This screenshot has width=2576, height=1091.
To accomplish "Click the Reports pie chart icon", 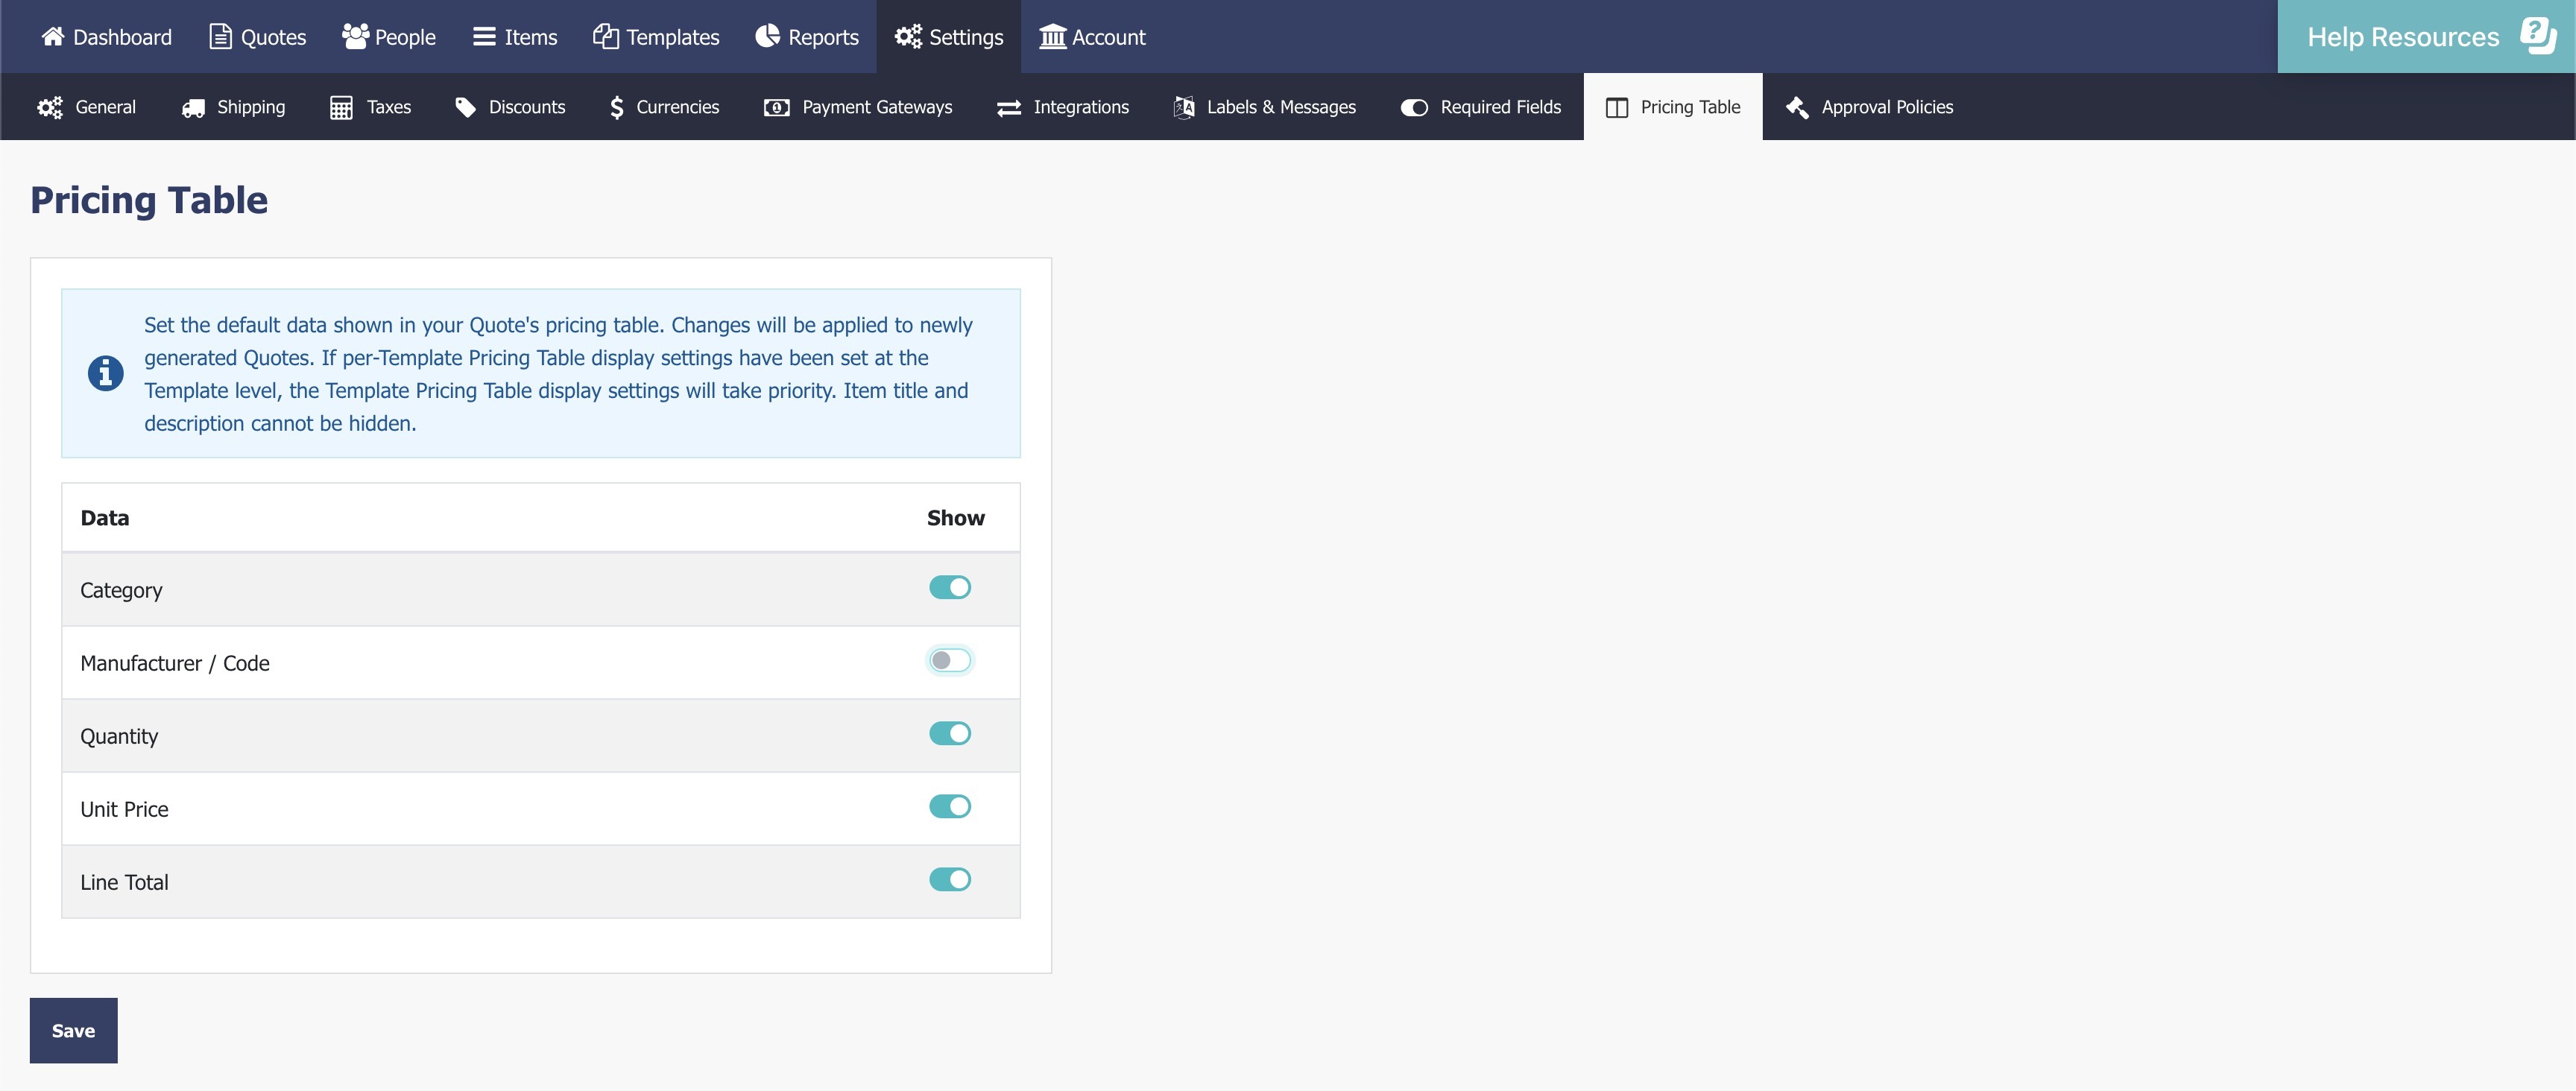I will click(x=767, y=37).
